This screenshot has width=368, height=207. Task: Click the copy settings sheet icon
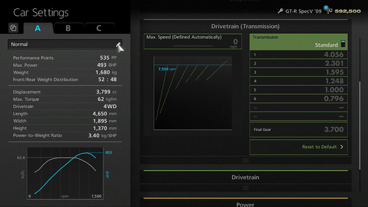point(13,28)
